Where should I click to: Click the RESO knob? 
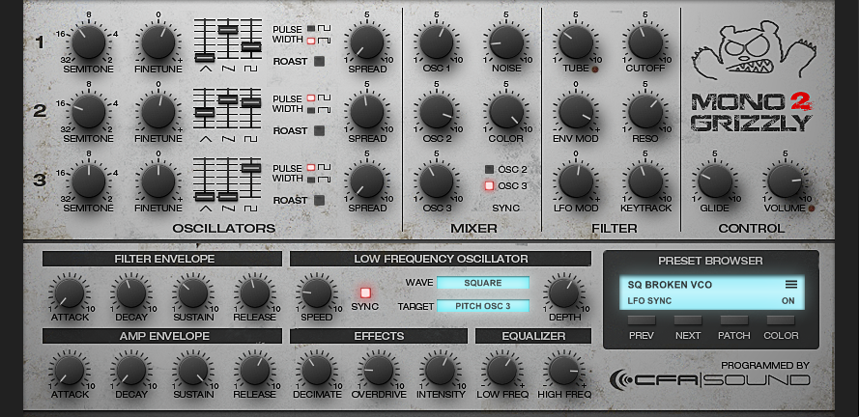(x=645, y=111)
